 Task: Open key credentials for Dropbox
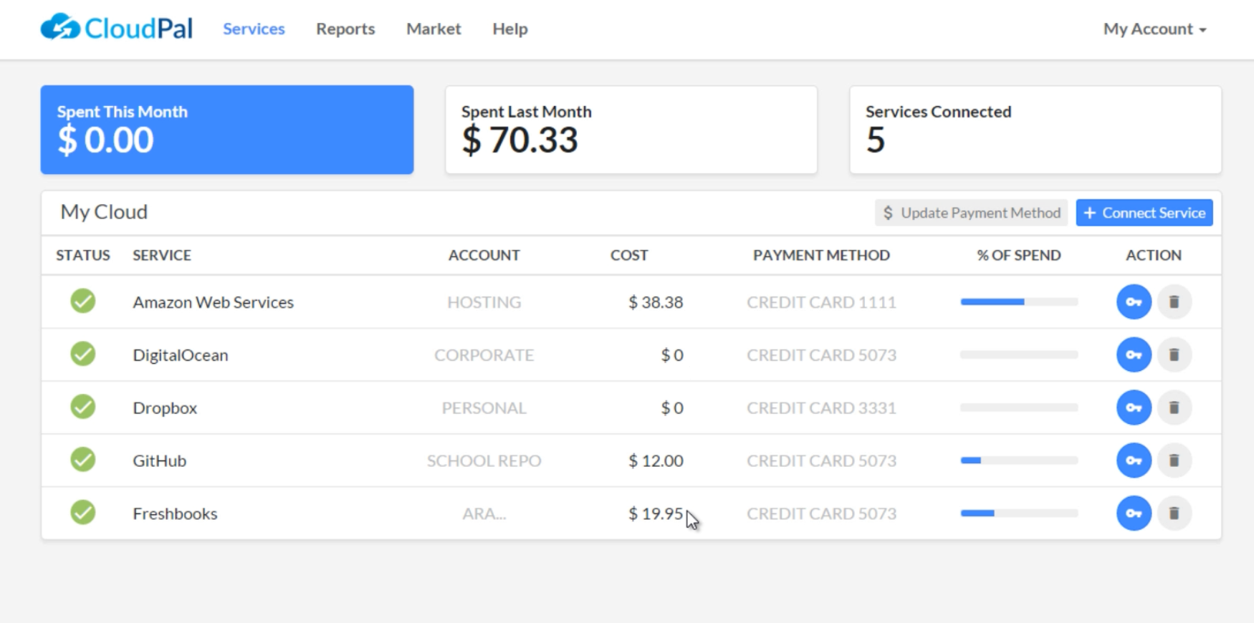pyautogui.click(x=1134, y=407)
